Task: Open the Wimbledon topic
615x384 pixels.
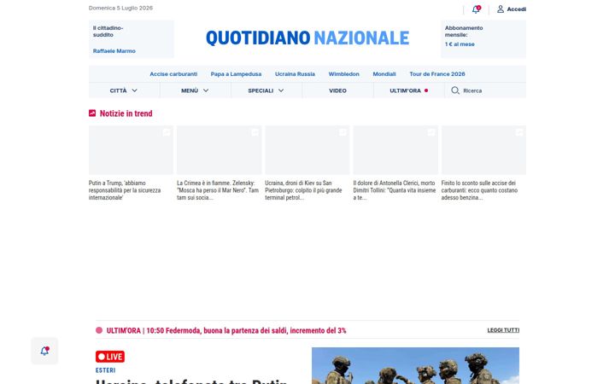Action: [344, 74]
